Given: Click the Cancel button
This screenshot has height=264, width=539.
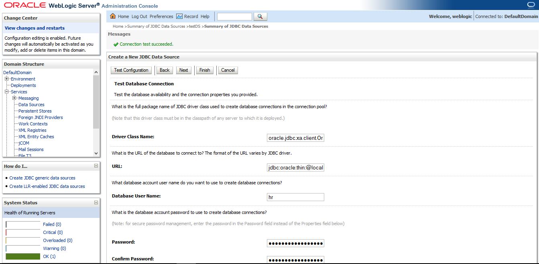Looking at the screenshot, I should pyautogui.click(x=228, y=70).
